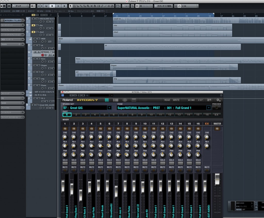
Task: Solo mixer channel 3 in INTEGRA-7
Action: [83, 163]
